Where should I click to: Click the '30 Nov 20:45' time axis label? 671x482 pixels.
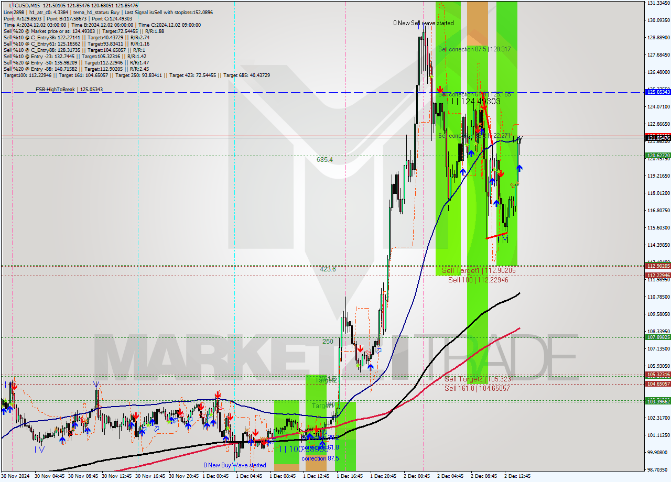pyautogui.click(x=185, y=476)
